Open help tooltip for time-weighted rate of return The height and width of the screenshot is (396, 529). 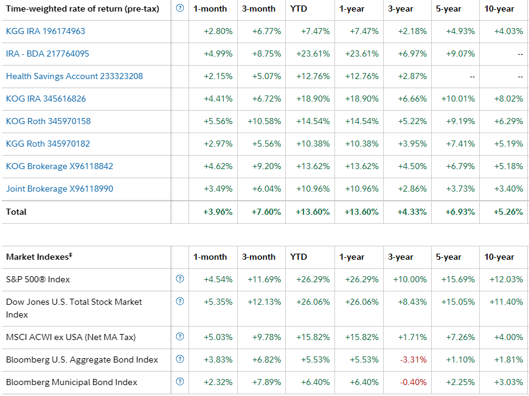(179, 9)
